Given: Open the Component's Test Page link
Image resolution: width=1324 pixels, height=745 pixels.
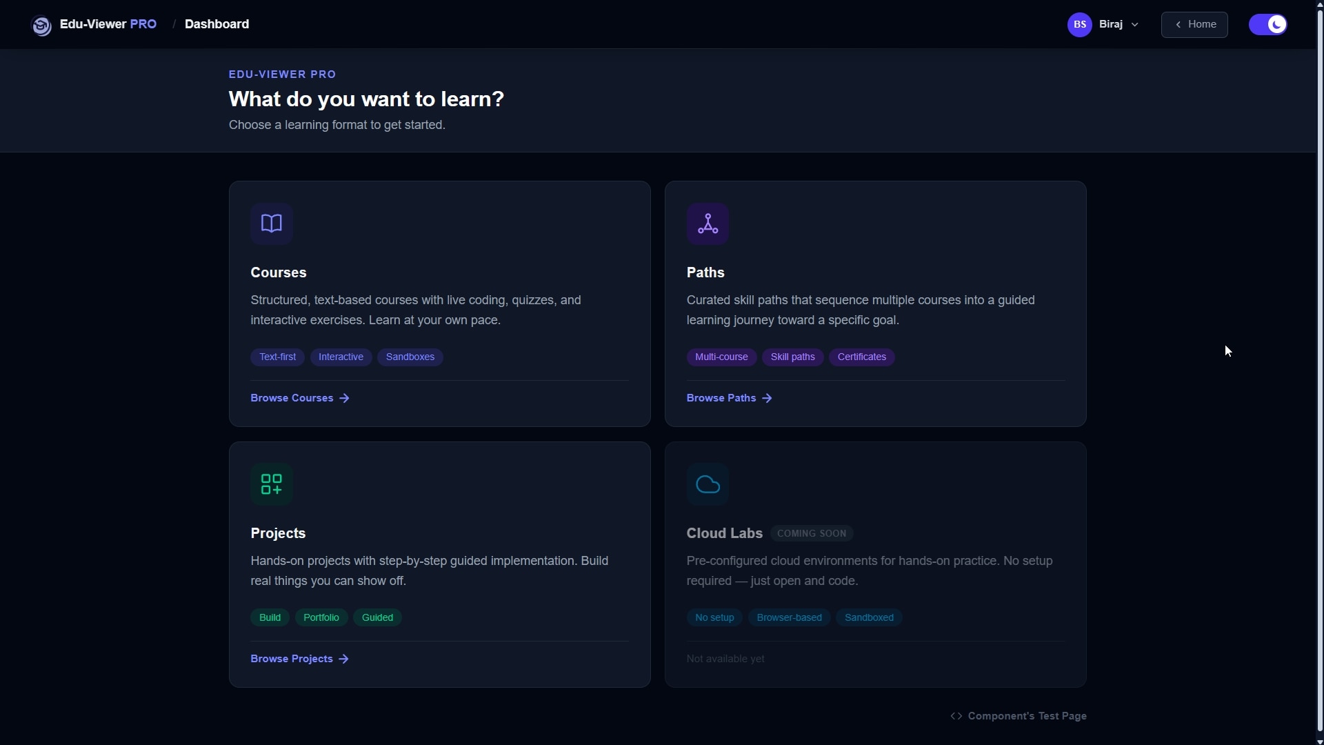Looking at the screenshot, I should 1027,716.
